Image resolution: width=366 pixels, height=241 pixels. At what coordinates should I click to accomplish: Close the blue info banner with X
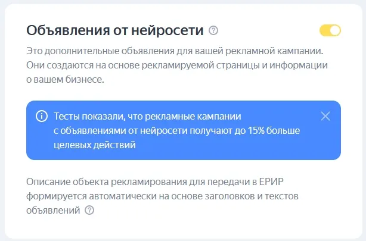pos(325,116)
